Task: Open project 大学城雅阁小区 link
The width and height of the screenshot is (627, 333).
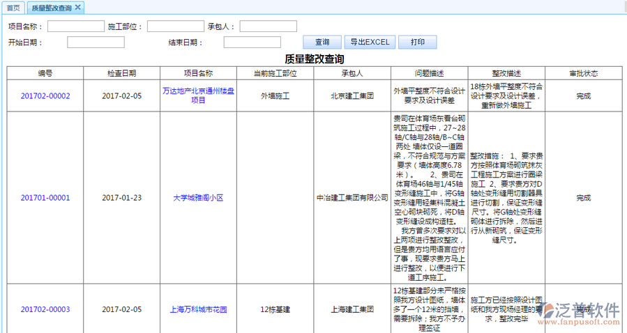Action: [198, 198]
